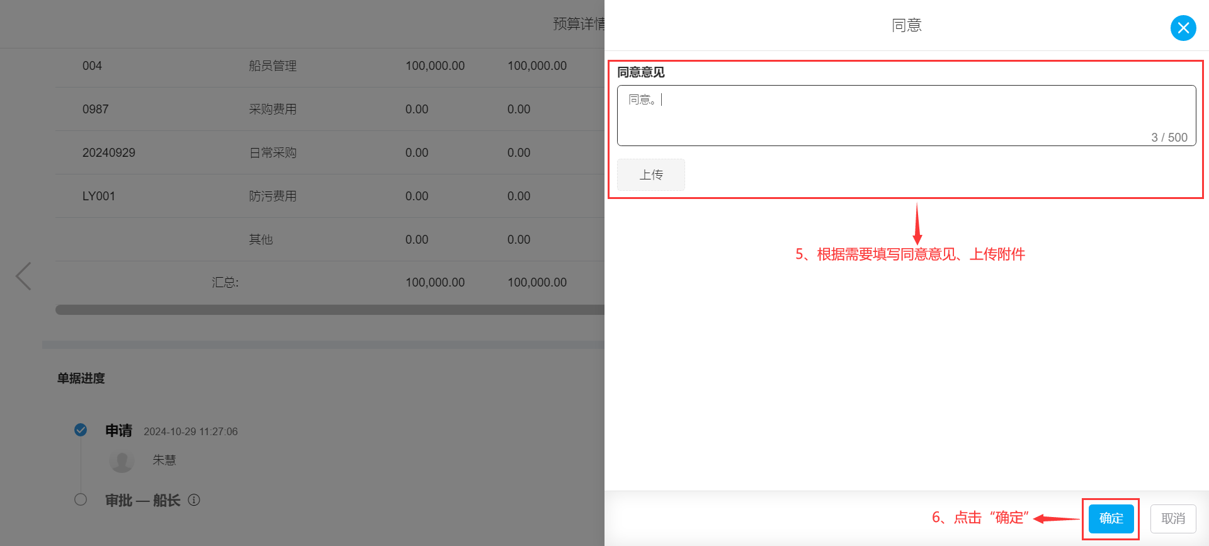Click the blue checkmark beside 申请 step
This screenshot has width=1209, height=546.
pyautogui.click(x=81, y=429)
